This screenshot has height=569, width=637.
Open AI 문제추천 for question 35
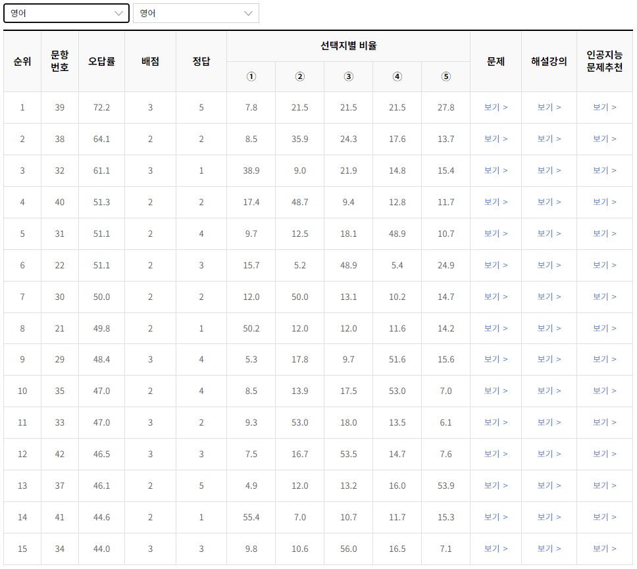604,391
